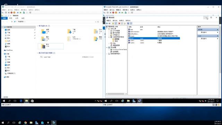
Task: Open 檔案(F) menu in Computer Management
Action: 109,20
